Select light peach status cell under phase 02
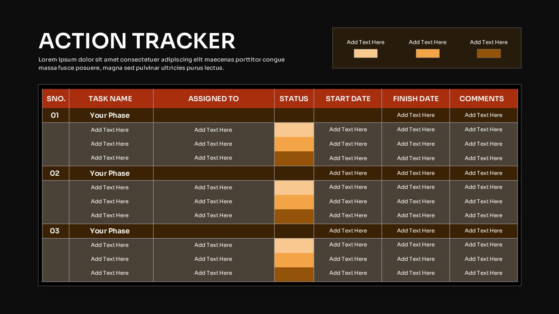The image size is (559, 314). click(x=294, y=188)
